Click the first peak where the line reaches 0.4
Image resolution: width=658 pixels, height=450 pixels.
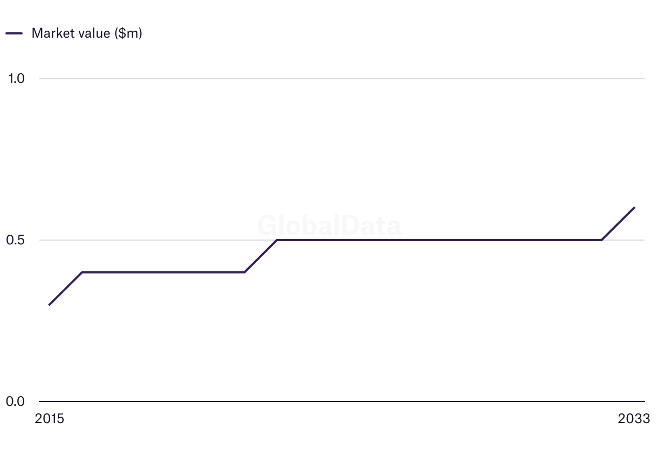(81, 272)
